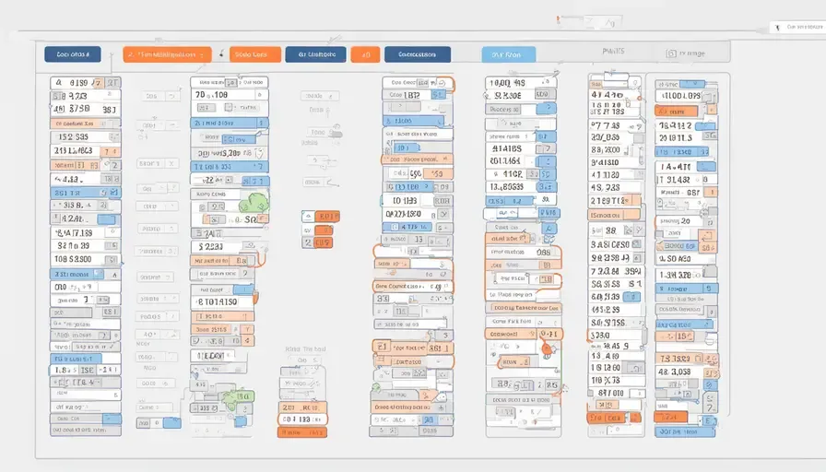The image size is (826, 472).
Task: Click the "S 2233" value
Action: tap(211, 246)
